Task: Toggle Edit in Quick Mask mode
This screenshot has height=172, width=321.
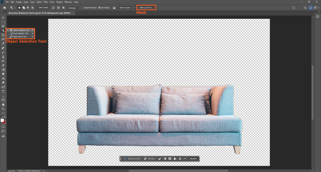Action: coord(3,127)
